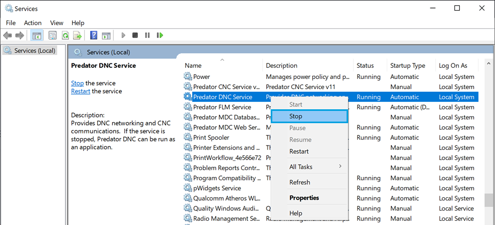495x225 pixels.
Task: Click gear icon of Program Compatibility service
Action: pos(188,178)
